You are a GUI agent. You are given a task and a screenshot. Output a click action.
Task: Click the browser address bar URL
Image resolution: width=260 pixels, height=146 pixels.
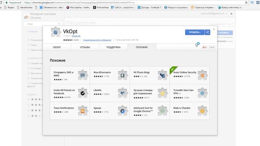click(x=80, y=2)
